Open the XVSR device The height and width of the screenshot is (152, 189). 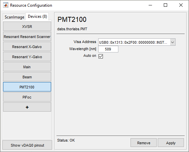(27, 26)
